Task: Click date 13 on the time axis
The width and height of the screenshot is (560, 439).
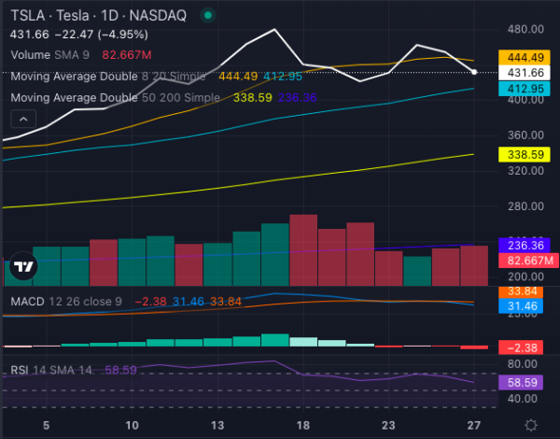Action: click(x=217, y=425)
